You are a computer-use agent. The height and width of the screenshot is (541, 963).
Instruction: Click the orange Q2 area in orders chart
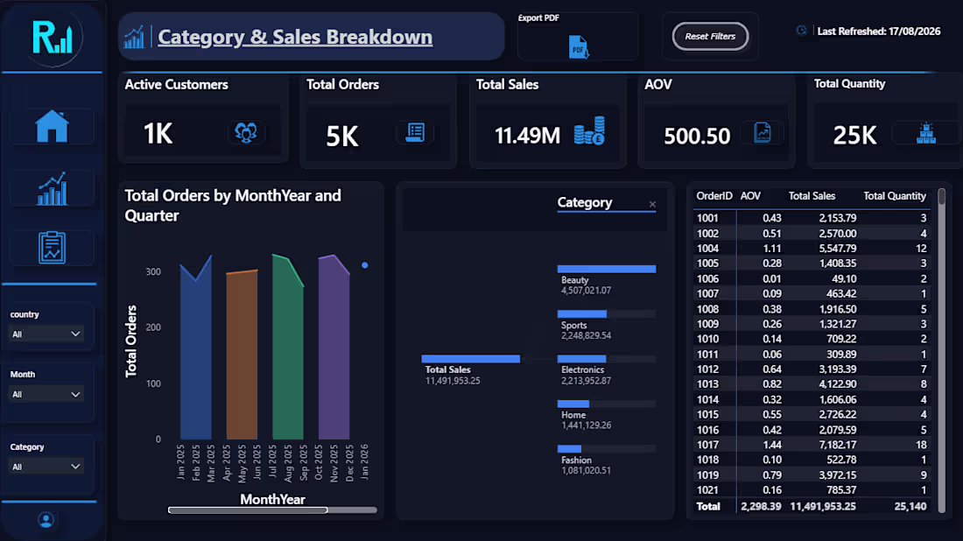[x=242, y=356]
